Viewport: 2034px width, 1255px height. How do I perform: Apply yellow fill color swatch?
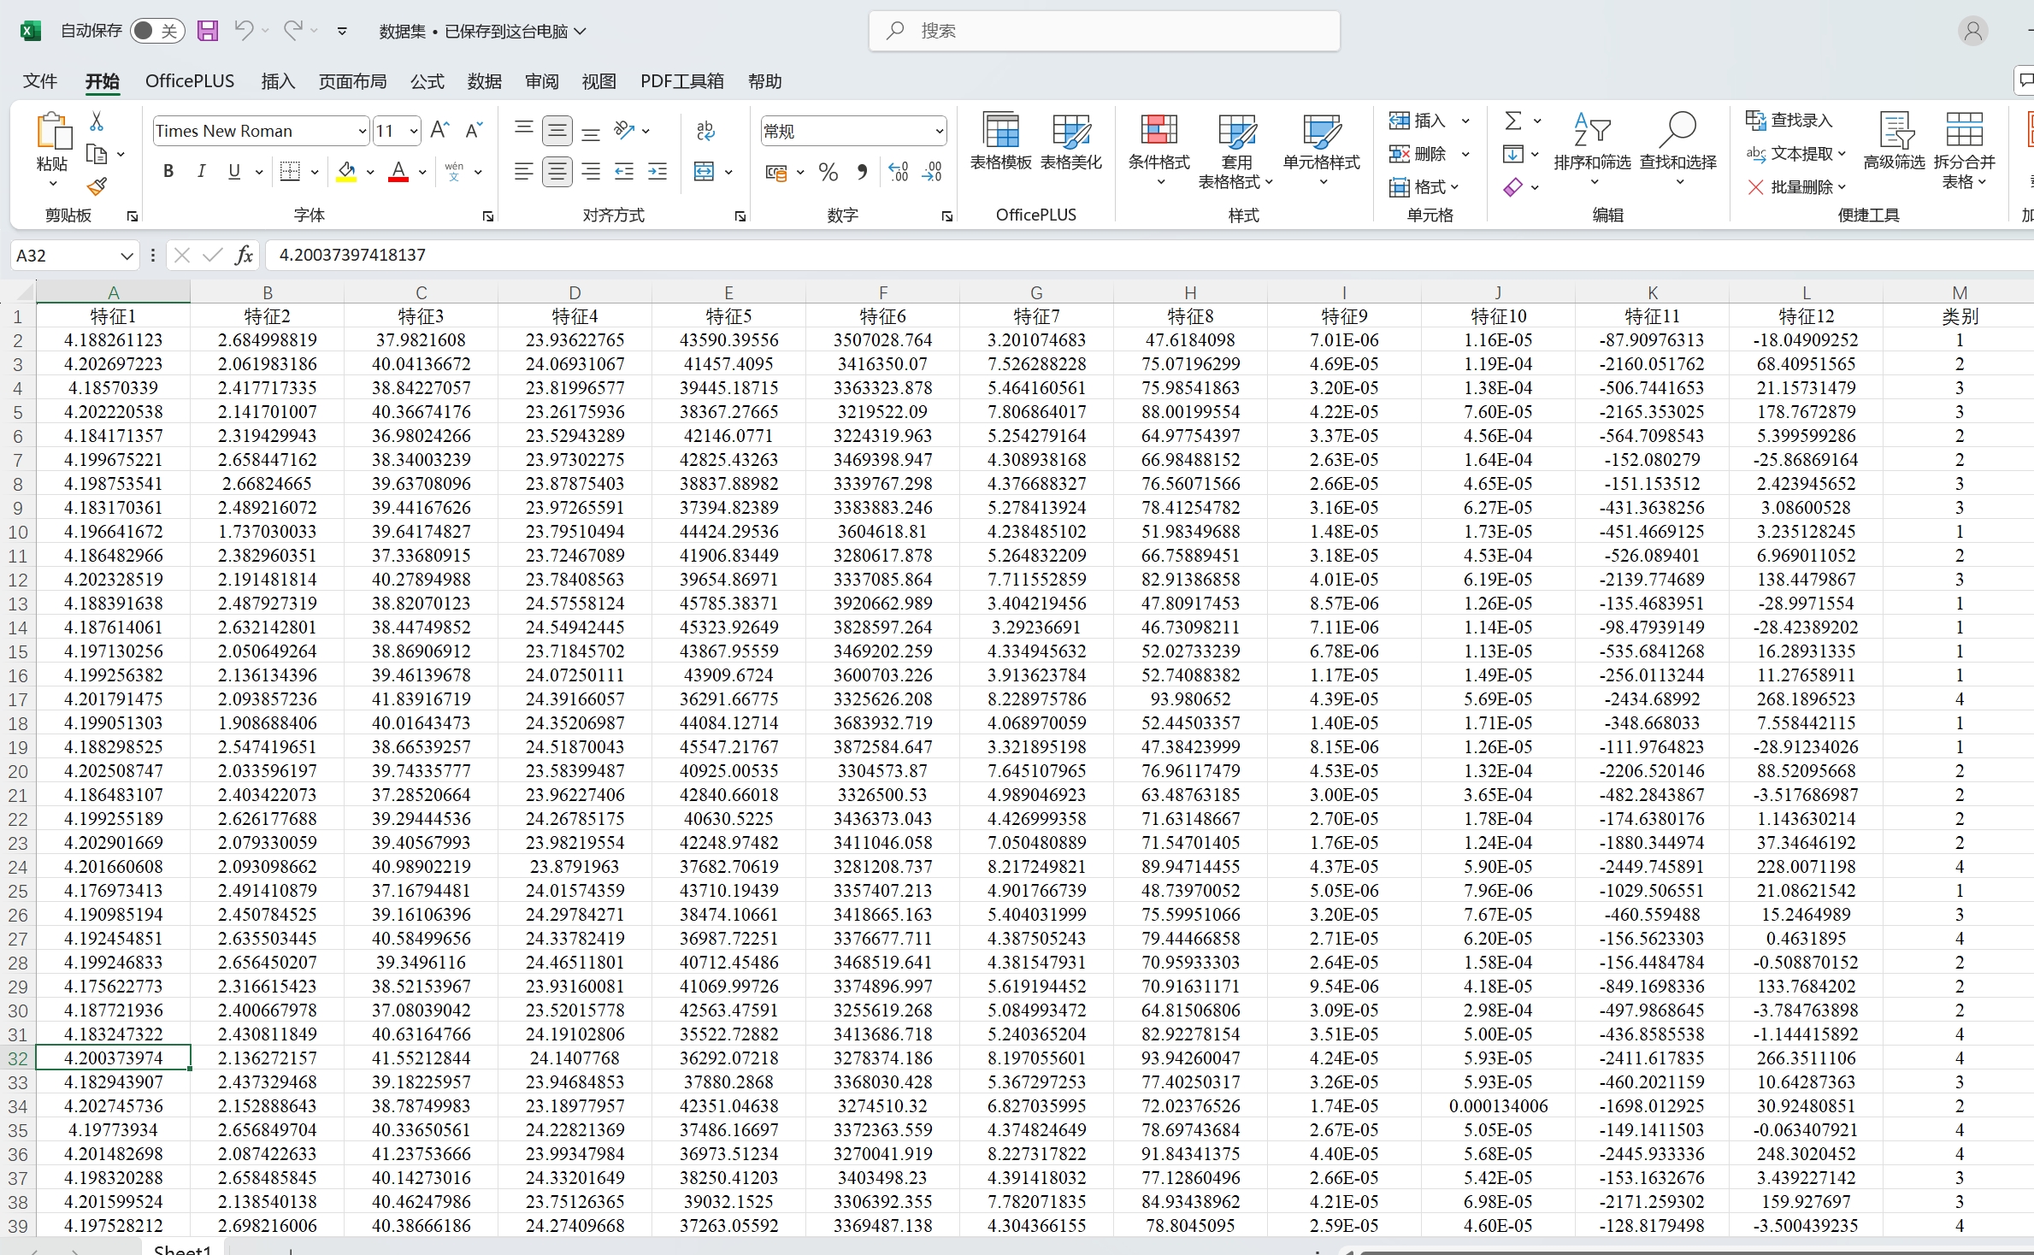(x=346, y=172)
